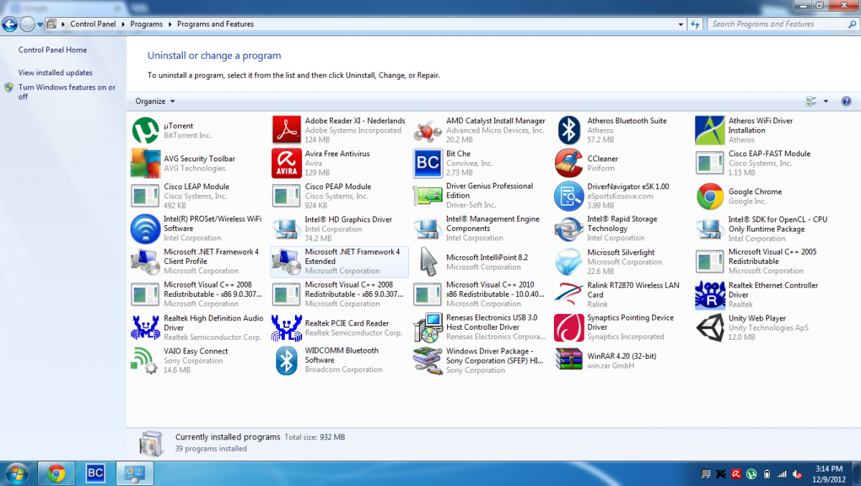
Task: Click the Programs and Features breadcrumb
Action: point(215,24)
